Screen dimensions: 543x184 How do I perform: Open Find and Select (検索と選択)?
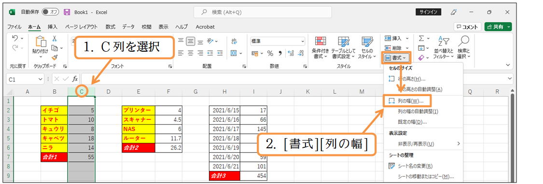click(x=464, y=48)
